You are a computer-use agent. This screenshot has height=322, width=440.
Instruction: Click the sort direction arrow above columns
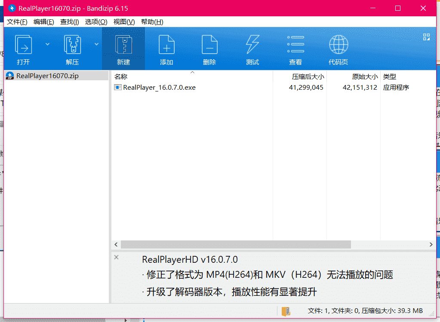(x=193, y=72)
